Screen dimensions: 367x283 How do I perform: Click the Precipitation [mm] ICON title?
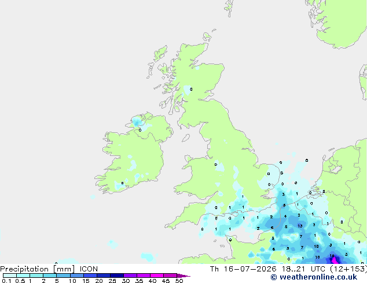[49, 269]
